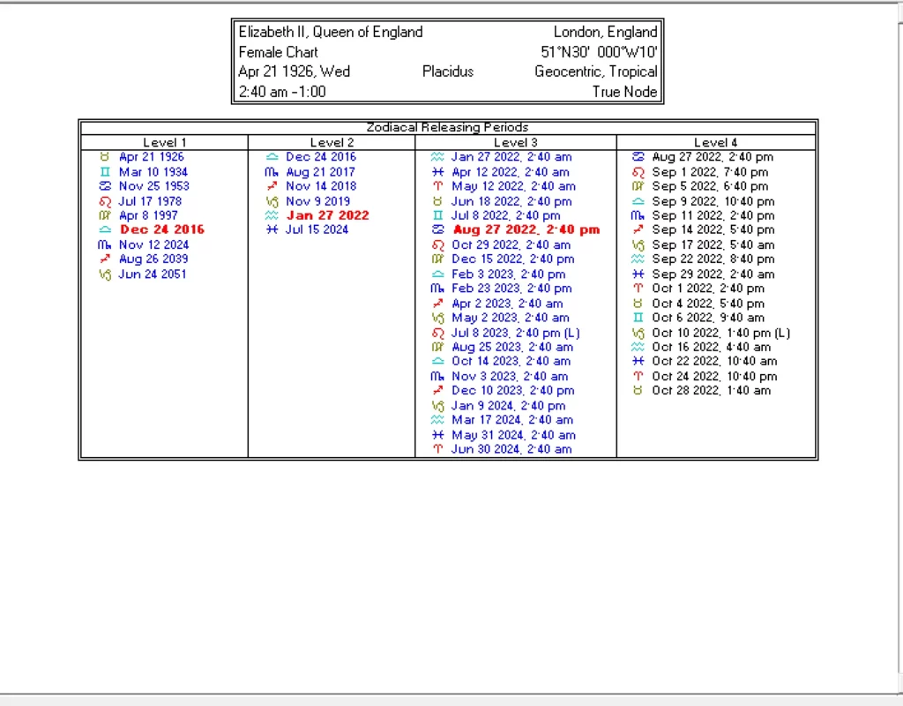Click the Elizabeth II chart name in header box
This screenshot has width=903, height=706.
point(330,33)
